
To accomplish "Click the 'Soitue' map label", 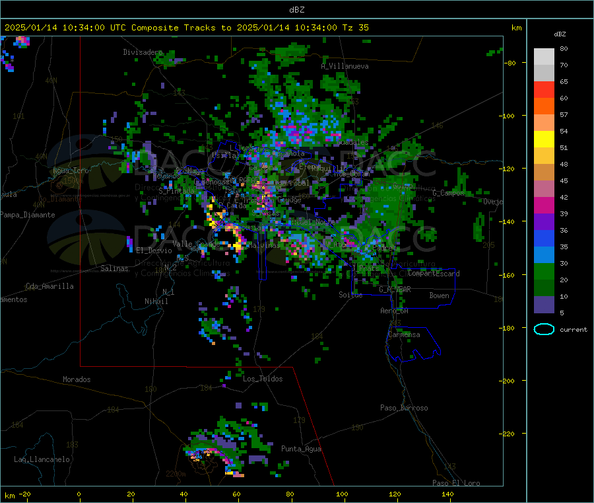I will tap(350, 295).
